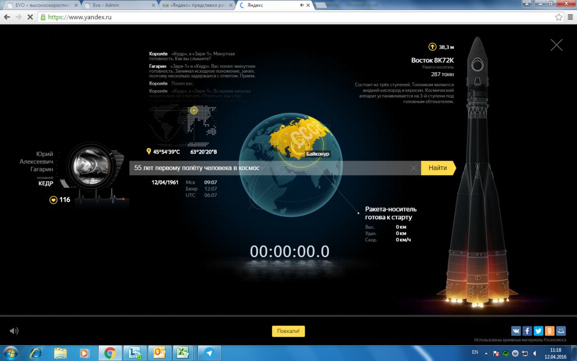Screen dimensions: 577x361
Task: Click the Chrome taskbar icon
Action: click(110, 352)
